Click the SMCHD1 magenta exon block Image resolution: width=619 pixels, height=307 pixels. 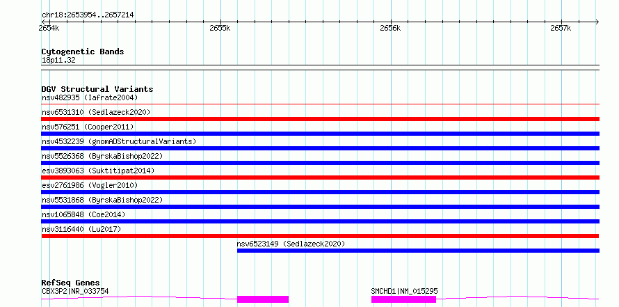pos(403,299)
